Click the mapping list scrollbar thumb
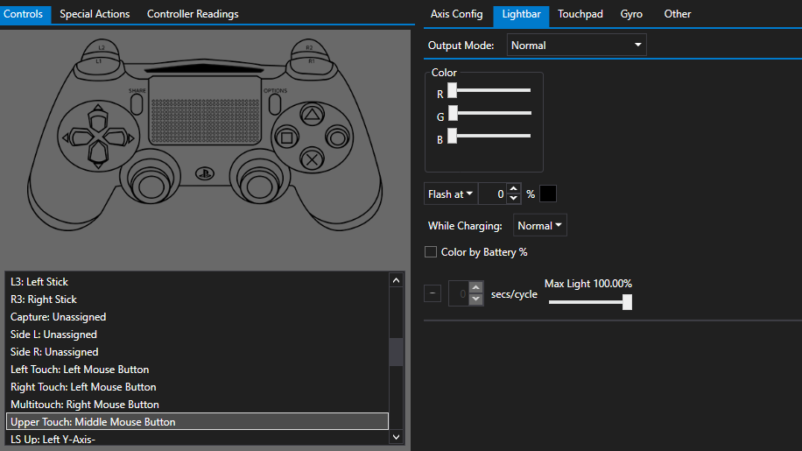This screenshot has height=451, width=802. (397, 352)
